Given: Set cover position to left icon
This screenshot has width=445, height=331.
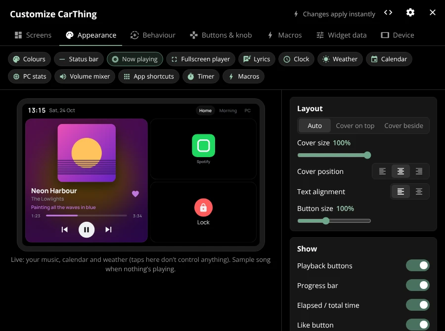Looking at the screenshot, I should (x=382, y=171).
